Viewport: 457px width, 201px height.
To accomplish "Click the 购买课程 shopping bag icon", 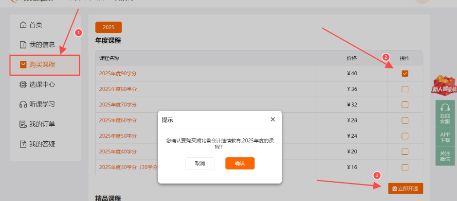I will (22, 65).
